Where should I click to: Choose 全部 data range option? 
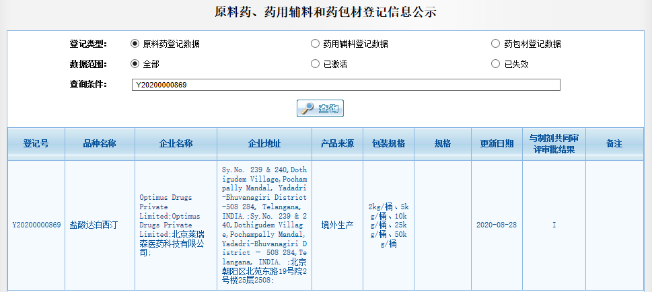(x=135, y=64)
